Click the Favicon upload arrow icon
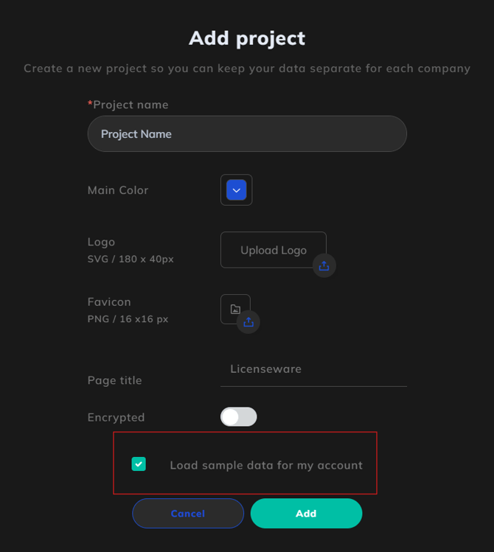The height and width of the screenshot is (552, 494). point(248,322)
